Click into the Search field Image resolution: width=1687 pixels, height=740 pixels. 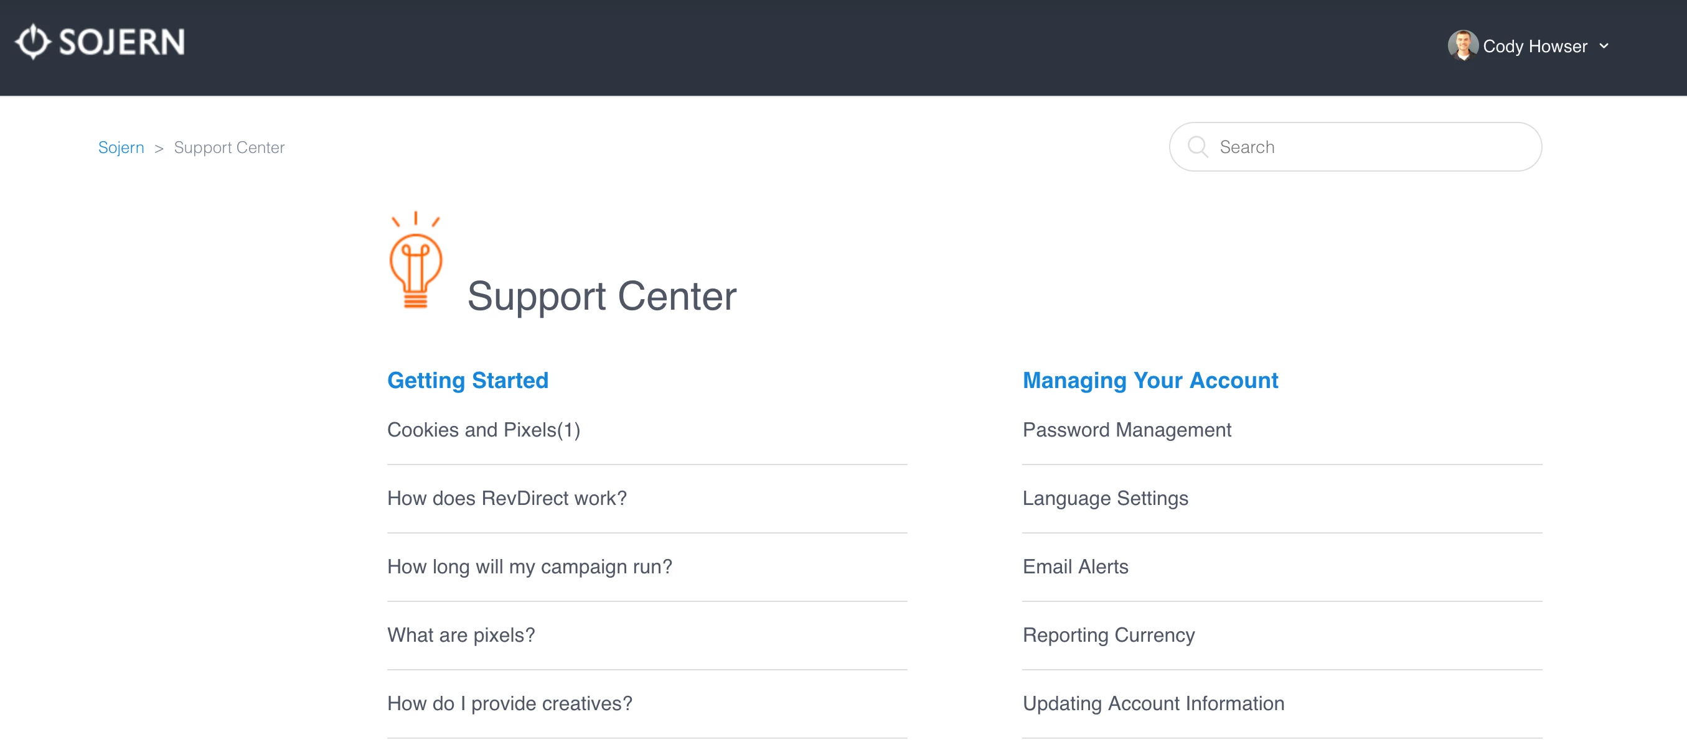[x=1369, y=147]
